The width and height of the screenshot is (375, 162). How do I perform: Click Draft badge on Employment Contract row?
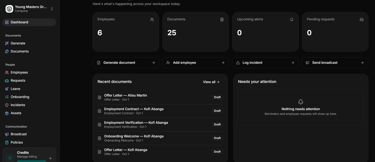point(217,111)
